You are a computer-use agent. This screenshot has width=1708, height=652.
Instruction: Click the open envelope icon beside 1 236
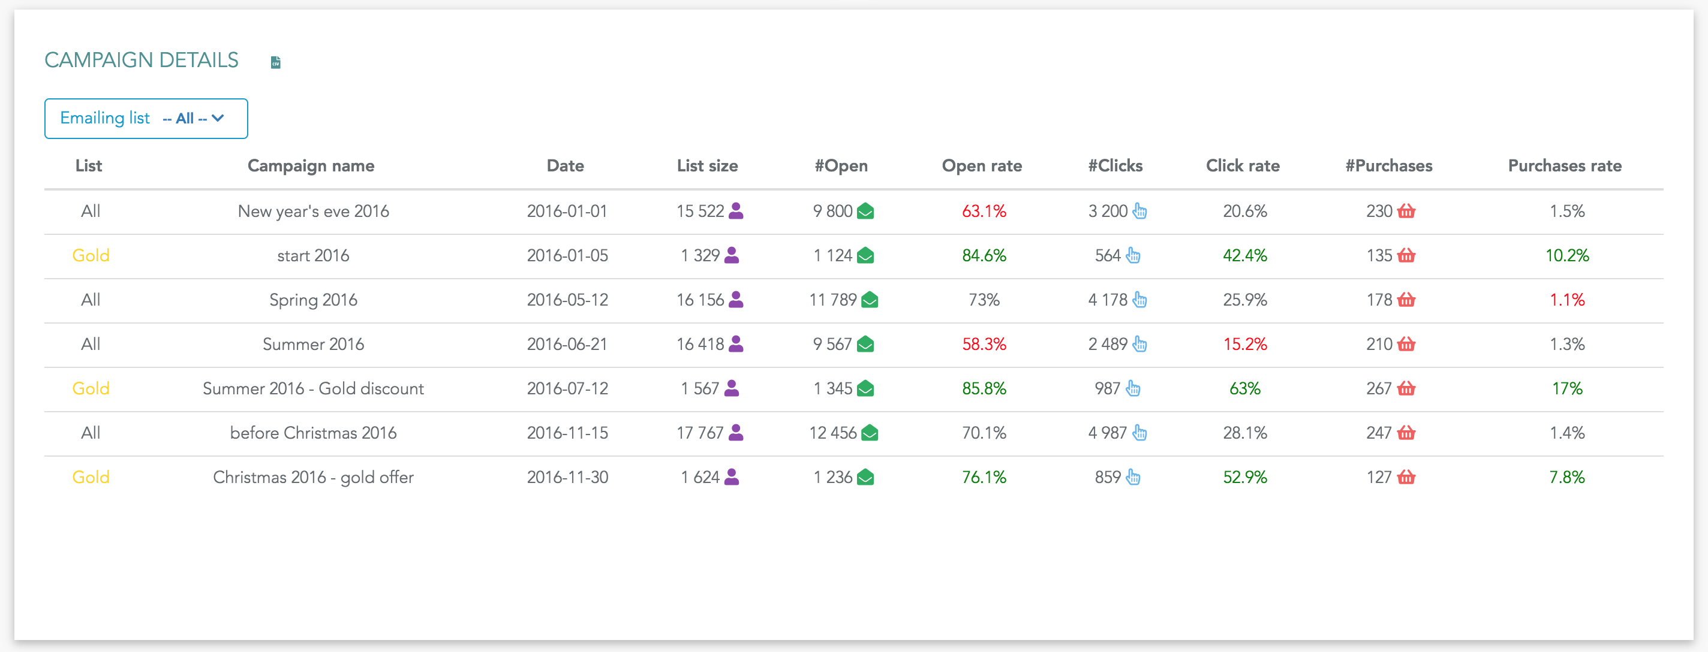tap(865, 478)
